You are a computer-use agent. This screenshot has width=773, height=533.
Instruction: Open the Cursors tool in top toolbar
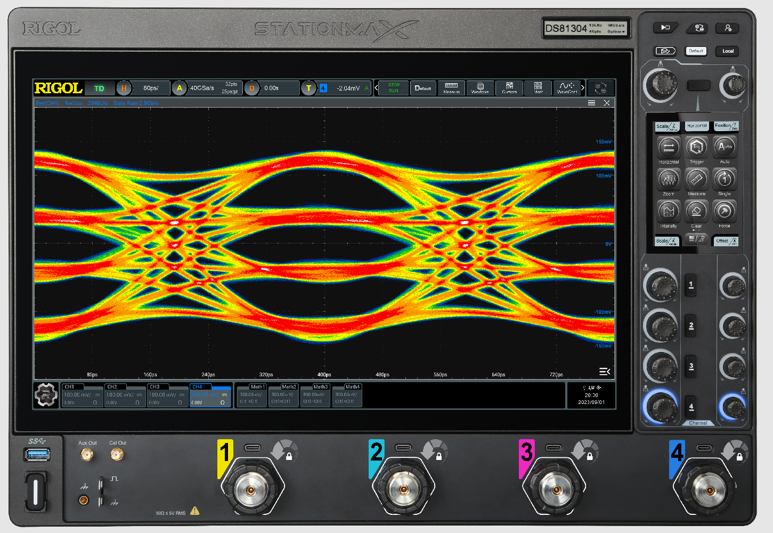509,88
